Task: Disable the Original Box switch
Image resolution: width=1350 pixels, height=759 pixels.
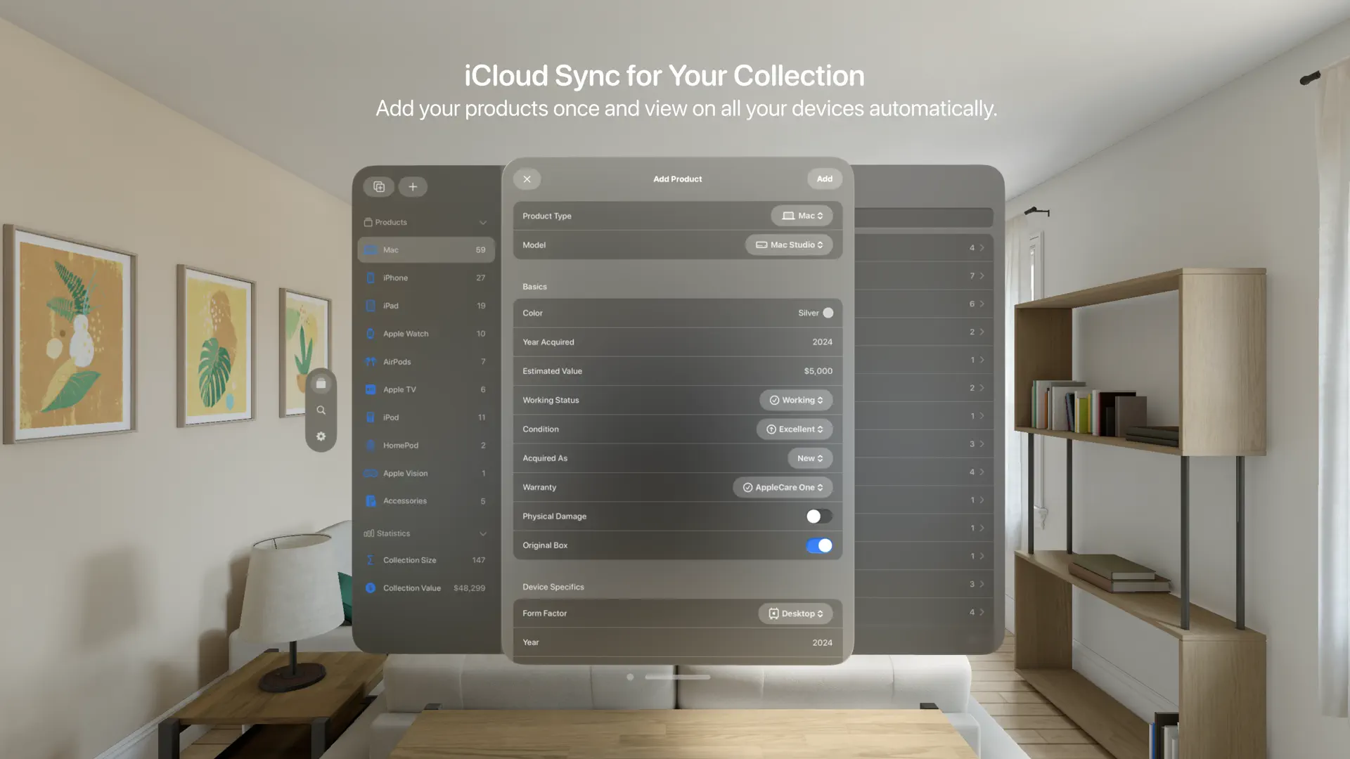Action: point(819,545)
